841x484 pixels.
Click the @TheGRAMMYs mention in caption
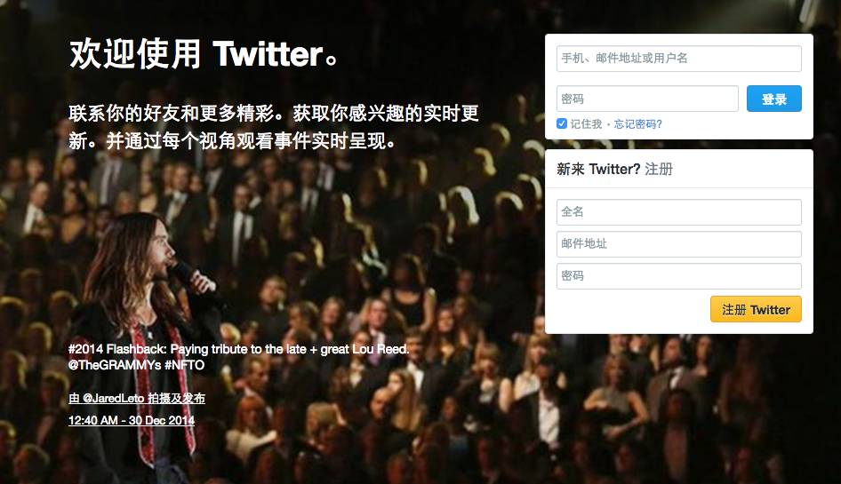[115, 365]
